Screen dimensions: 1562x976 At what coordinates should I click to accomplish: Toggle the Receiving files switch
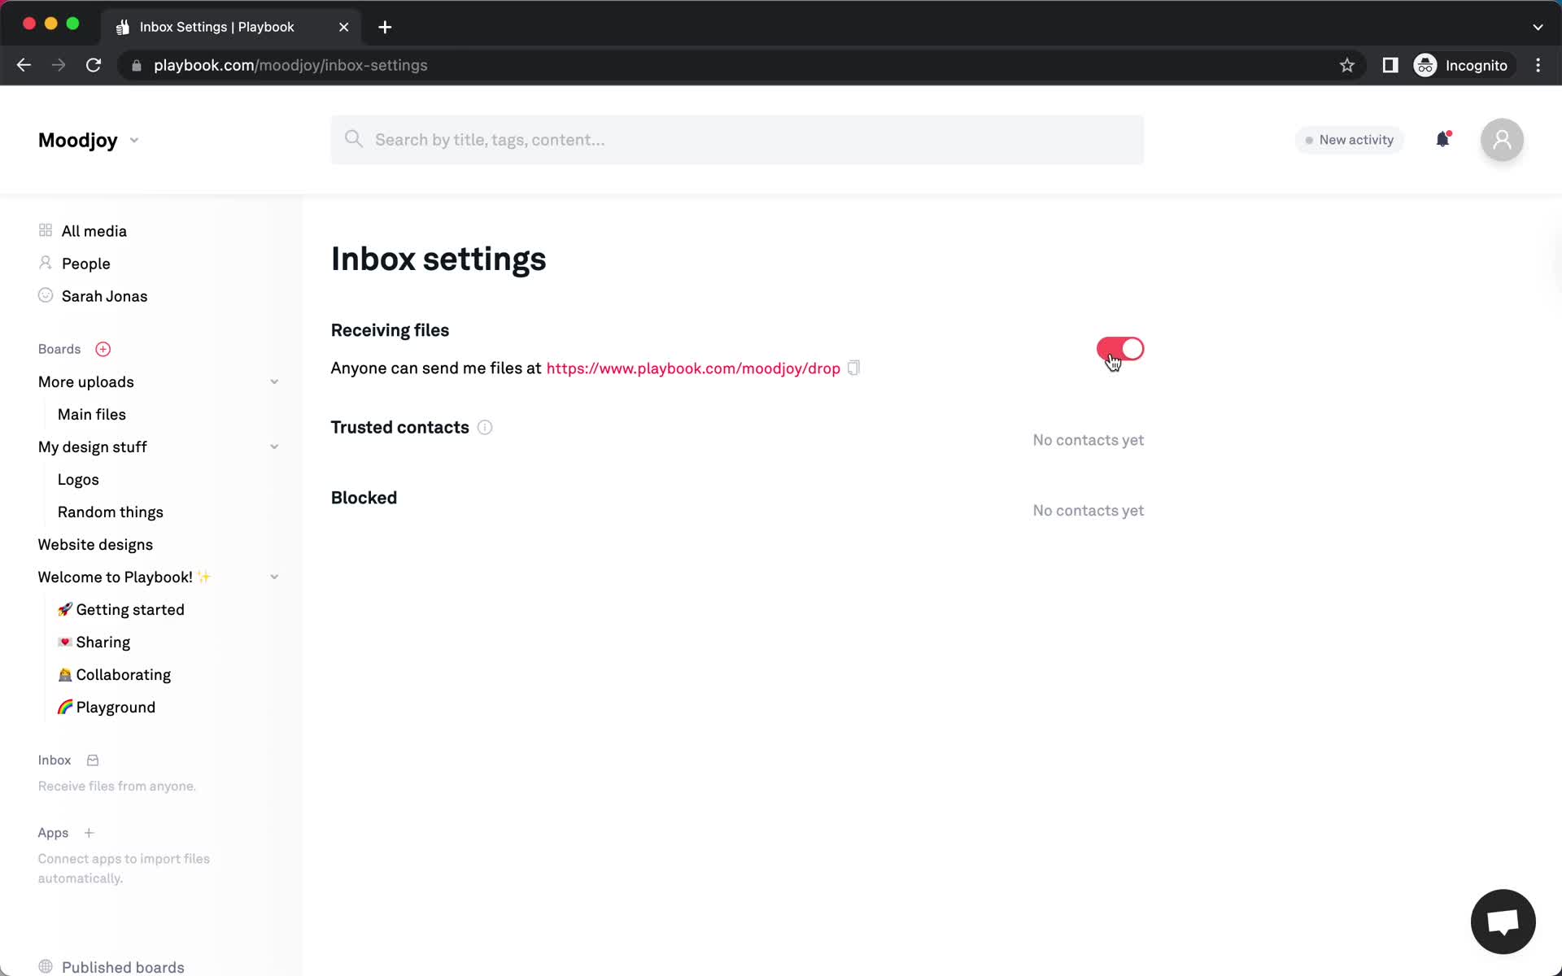[x=1120, y=349]
